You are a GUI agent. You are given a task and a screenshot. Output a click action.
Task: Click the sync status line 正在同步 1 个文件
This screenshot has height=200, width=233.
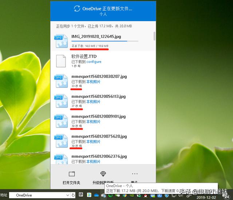click(94, 26)
